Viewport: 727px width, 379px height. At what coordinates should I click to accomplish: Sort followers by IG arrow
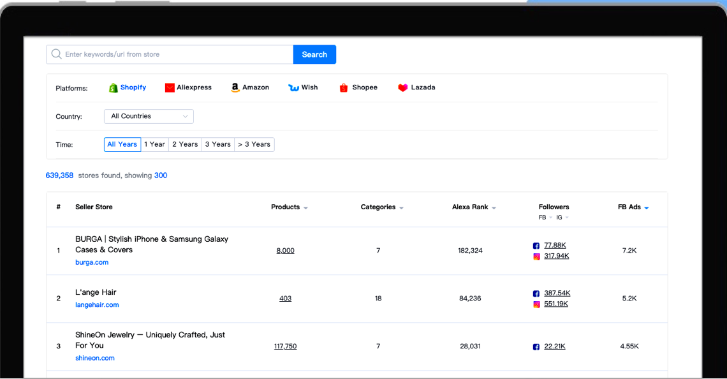pyautogui.click(x=567, y=218)
